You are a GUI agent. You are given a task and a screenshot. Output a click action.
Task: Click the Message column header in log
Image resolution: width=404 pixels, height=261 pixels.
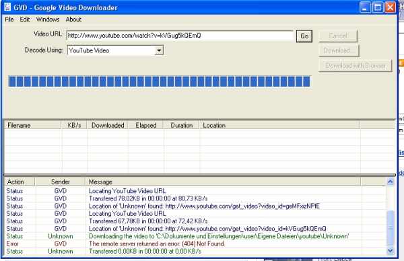(x=223, y=182)
